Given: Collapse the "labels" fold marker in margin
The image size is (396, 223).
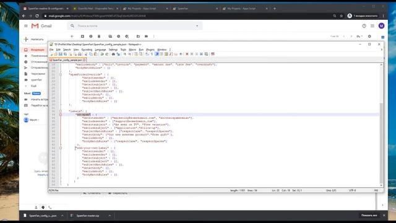Looking at the screenshot, I should (61, 111).
